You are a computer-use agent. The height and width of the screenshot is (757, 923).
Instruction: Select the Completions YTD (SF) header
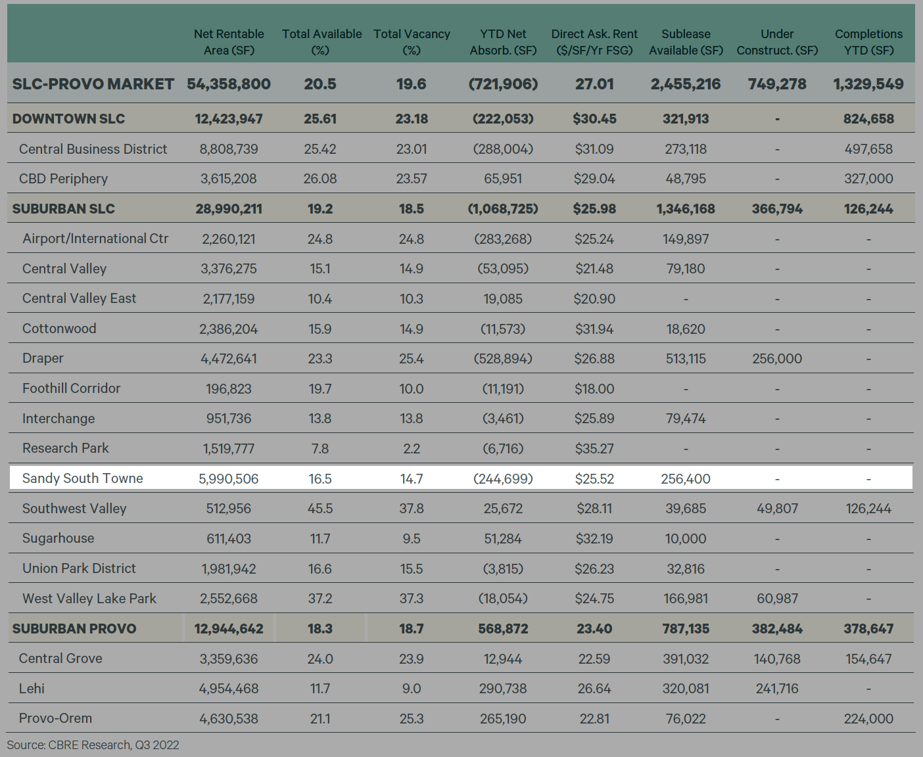pos(868,42)
